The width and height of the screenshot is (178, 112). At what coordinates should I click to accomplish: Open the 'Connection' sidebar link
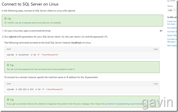point(172,28)
